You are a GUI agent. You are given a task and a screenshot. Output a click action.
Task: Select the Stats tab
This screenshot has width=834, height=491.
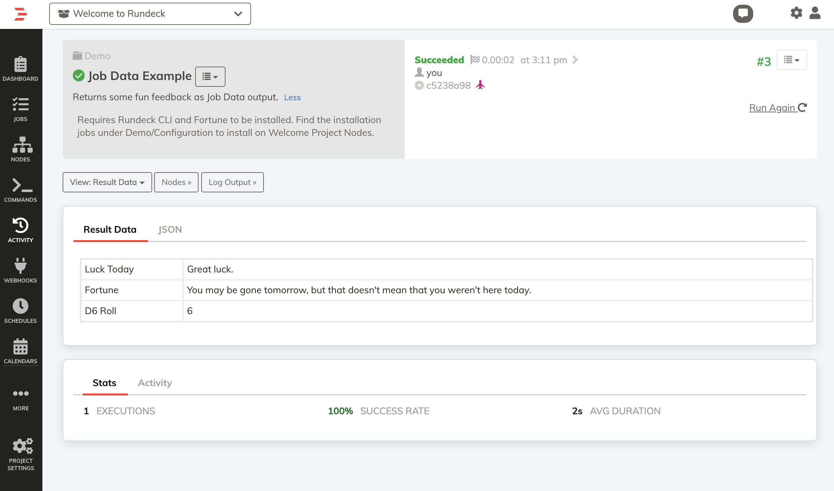105,383
